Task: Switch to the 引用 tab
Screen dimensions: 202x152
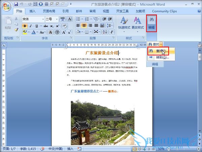Action: [x=65, y=11]
